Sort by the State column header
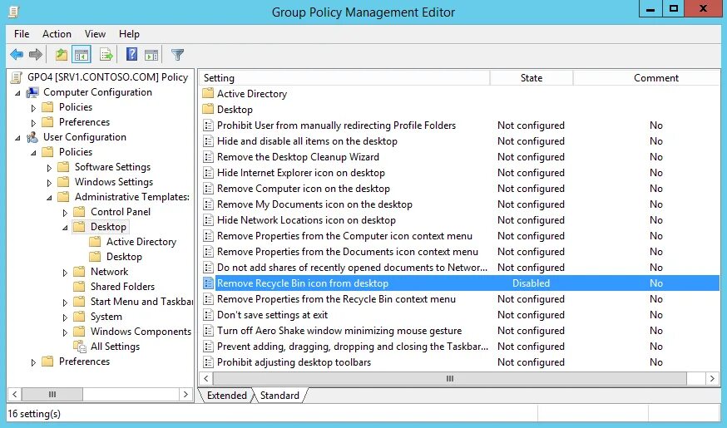The width and height of the screenshot is (727, 428). click(x=532, y=78)
